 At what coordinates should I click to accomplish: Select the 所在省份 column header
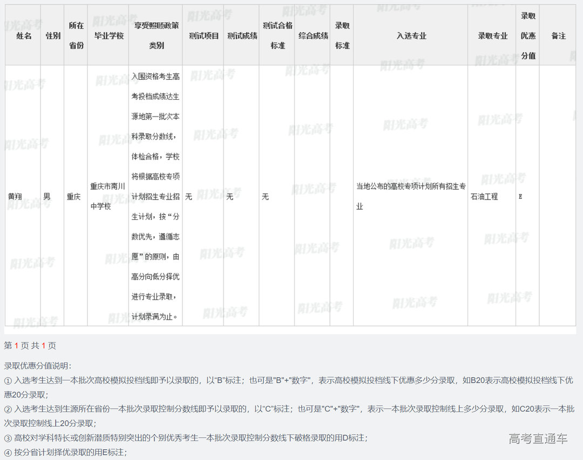click(x=76, y=36)
